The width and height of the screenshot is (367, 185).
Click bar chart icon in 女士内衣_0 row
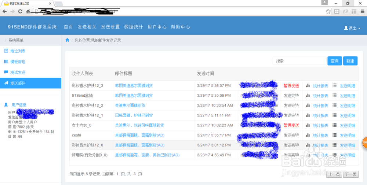tap(308, 125)
